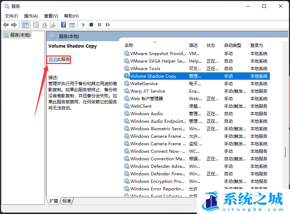Click Services window title bar gear icon
This screenshot has height=214, width=290.
coord(7,6)
